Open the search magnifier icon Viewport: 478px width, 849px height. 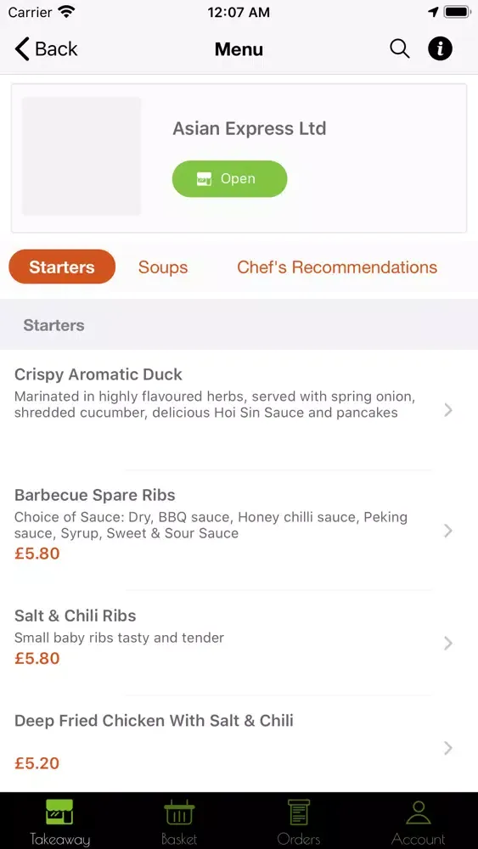(x=400, y=48)
